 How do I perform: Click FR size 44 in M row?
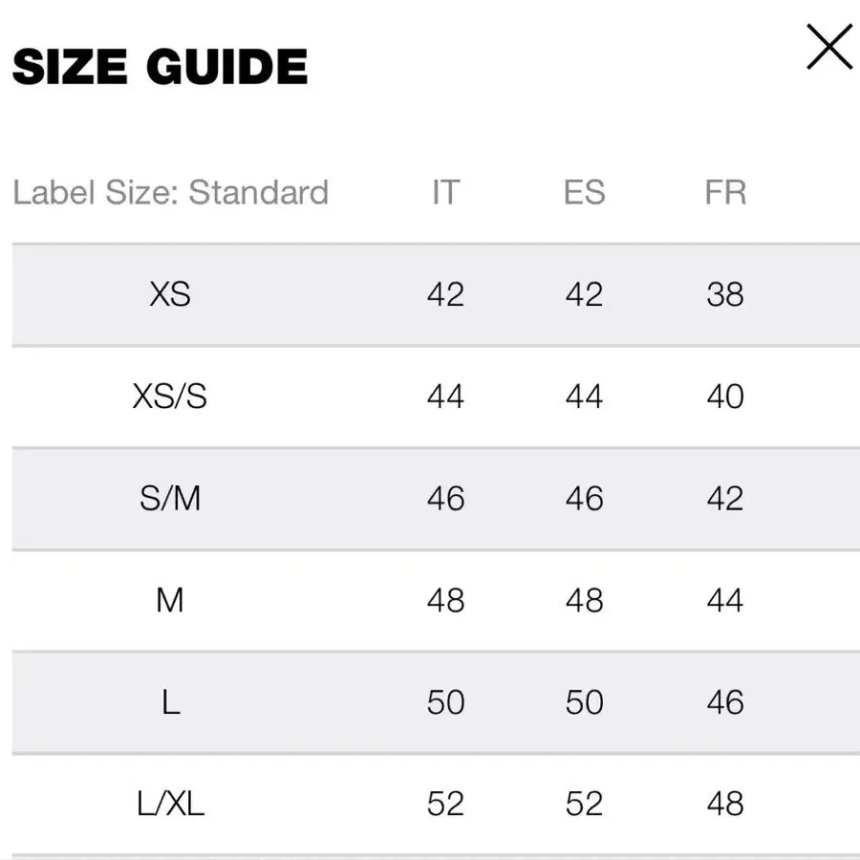[724, 600]
